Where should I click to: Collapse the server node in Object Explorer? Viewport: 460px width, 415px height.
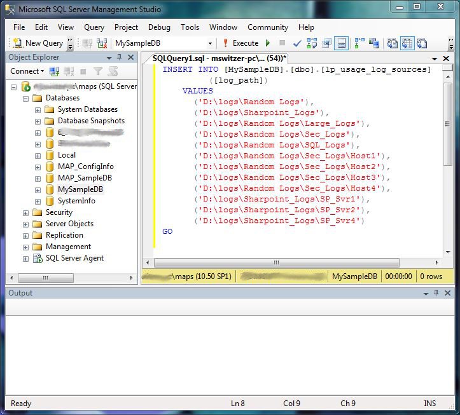pyautogui.click(x=13, y=87)
